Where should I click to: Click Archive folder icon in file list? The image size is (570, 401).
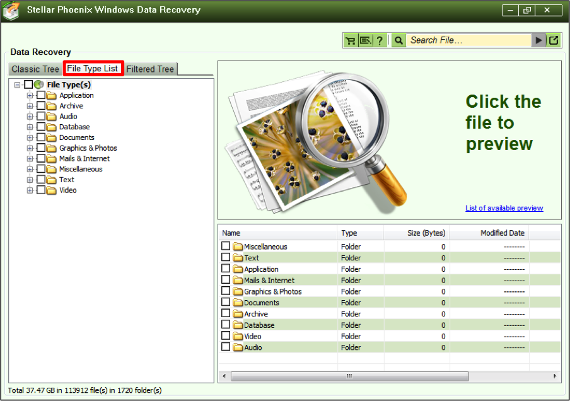point(238,314)
